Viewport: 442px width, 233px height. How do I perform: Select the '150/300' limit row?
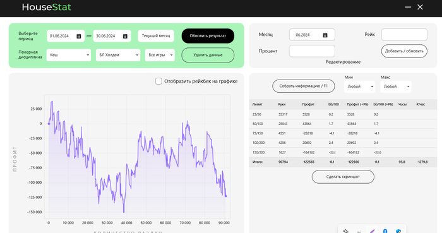[343, 152]
